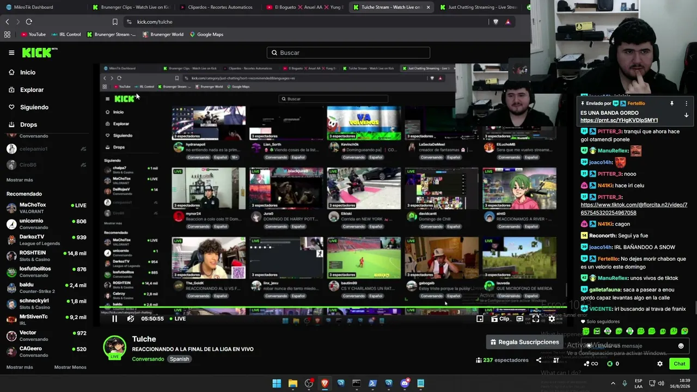Click Mostrar más under followed channels
697x392 pixels.
click(x=20, y=180)
